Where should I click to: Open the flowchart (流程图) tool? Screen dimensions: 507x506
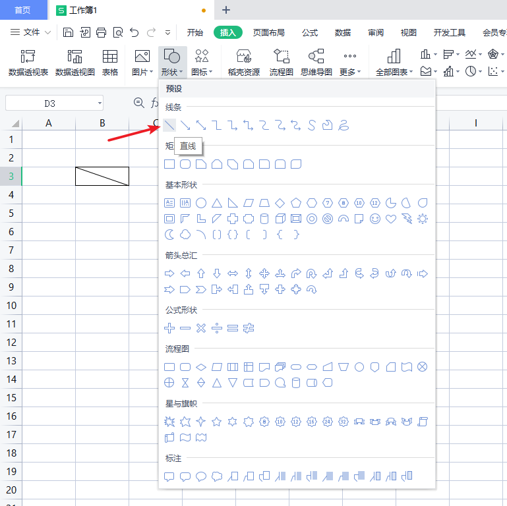282,62
